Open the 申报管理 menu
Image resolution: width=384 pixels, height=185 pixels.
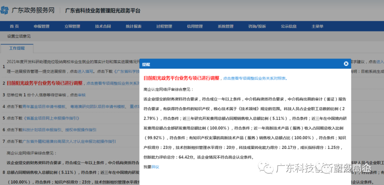click(42, 26)
